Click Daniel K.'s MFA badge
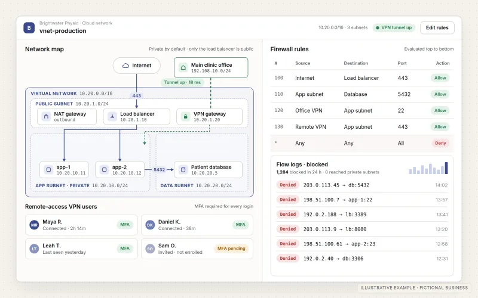 coord(240,225)
